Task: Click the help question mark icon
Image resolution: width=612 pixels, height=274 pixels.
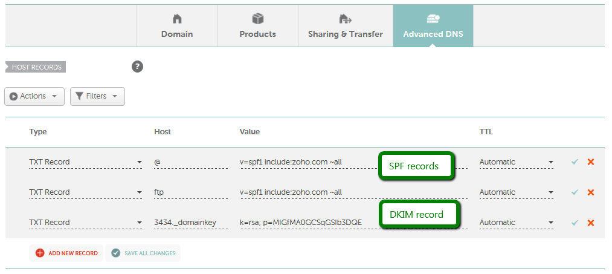Action: (137, 67)
